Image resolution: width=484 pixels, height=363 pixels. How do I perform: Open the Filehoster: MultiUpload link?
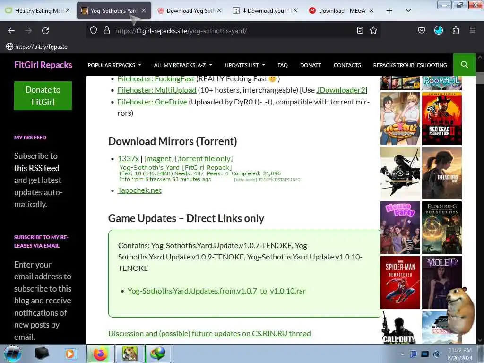157,90
